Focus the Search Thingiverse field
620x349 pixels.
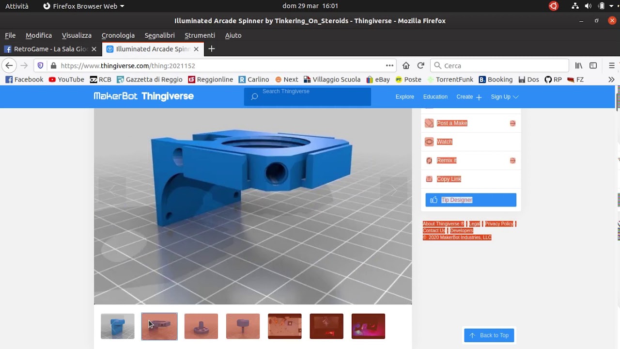click(x=308, y=96)
